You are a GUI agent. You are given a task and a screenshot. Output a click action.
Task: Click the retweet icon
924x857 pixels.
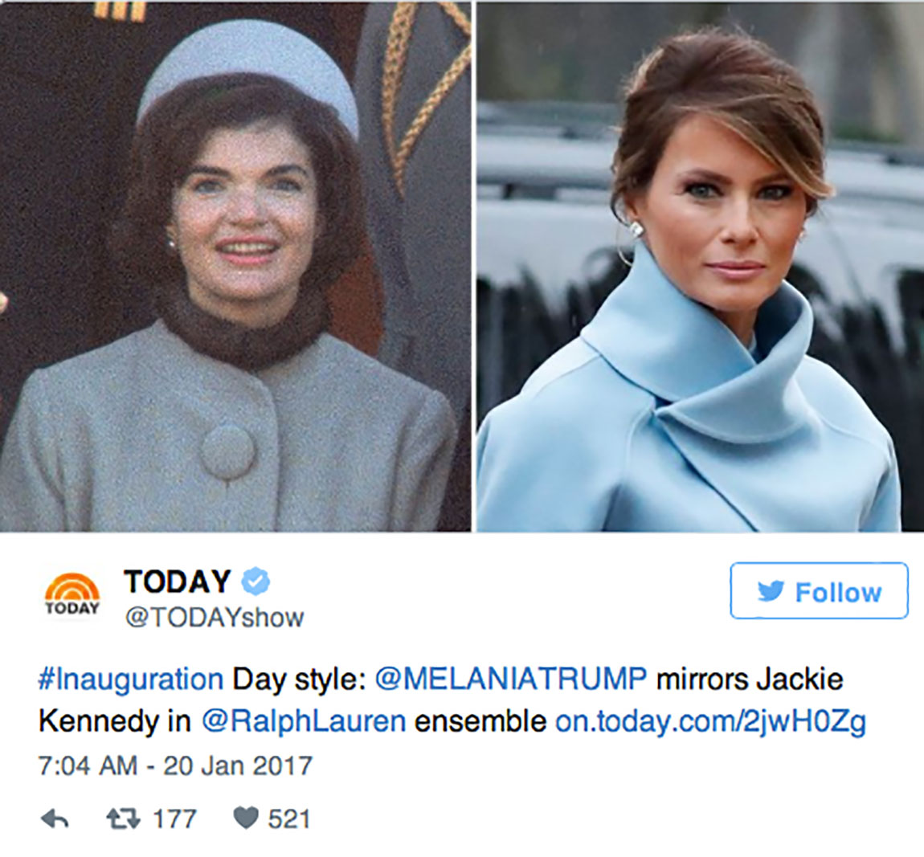(x=123, y=818)
